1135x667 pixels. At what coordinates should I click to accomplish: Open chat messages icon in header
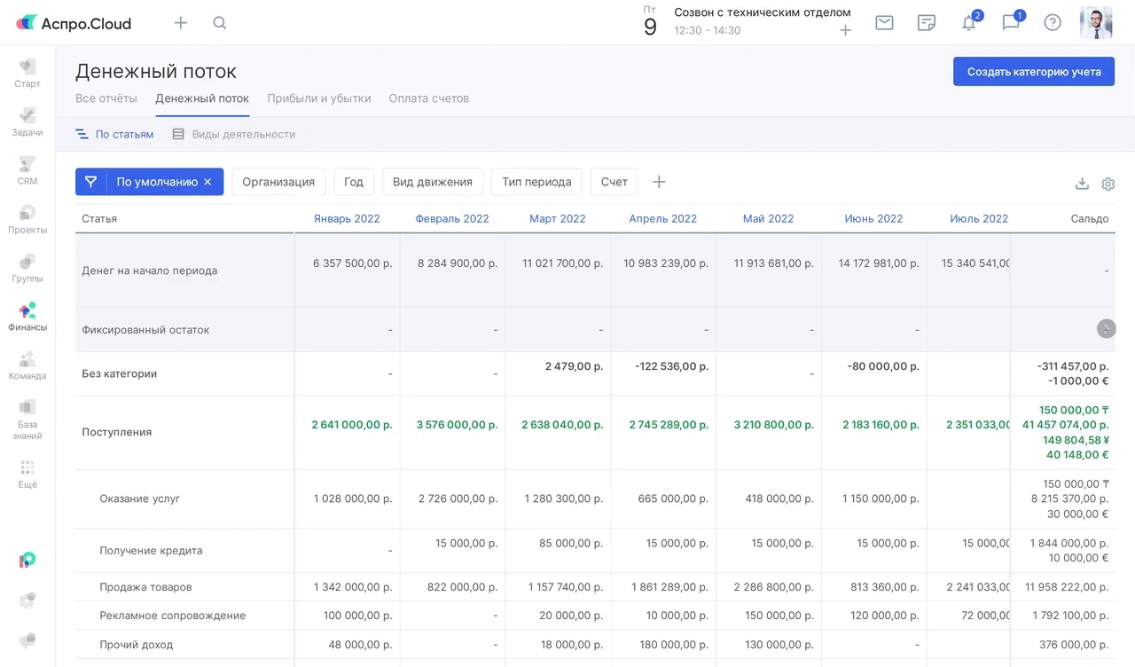click(x=1011, y=23)
